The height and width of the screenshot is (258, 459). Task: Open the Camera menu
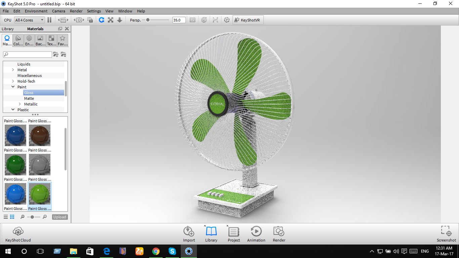coord(58,11)
